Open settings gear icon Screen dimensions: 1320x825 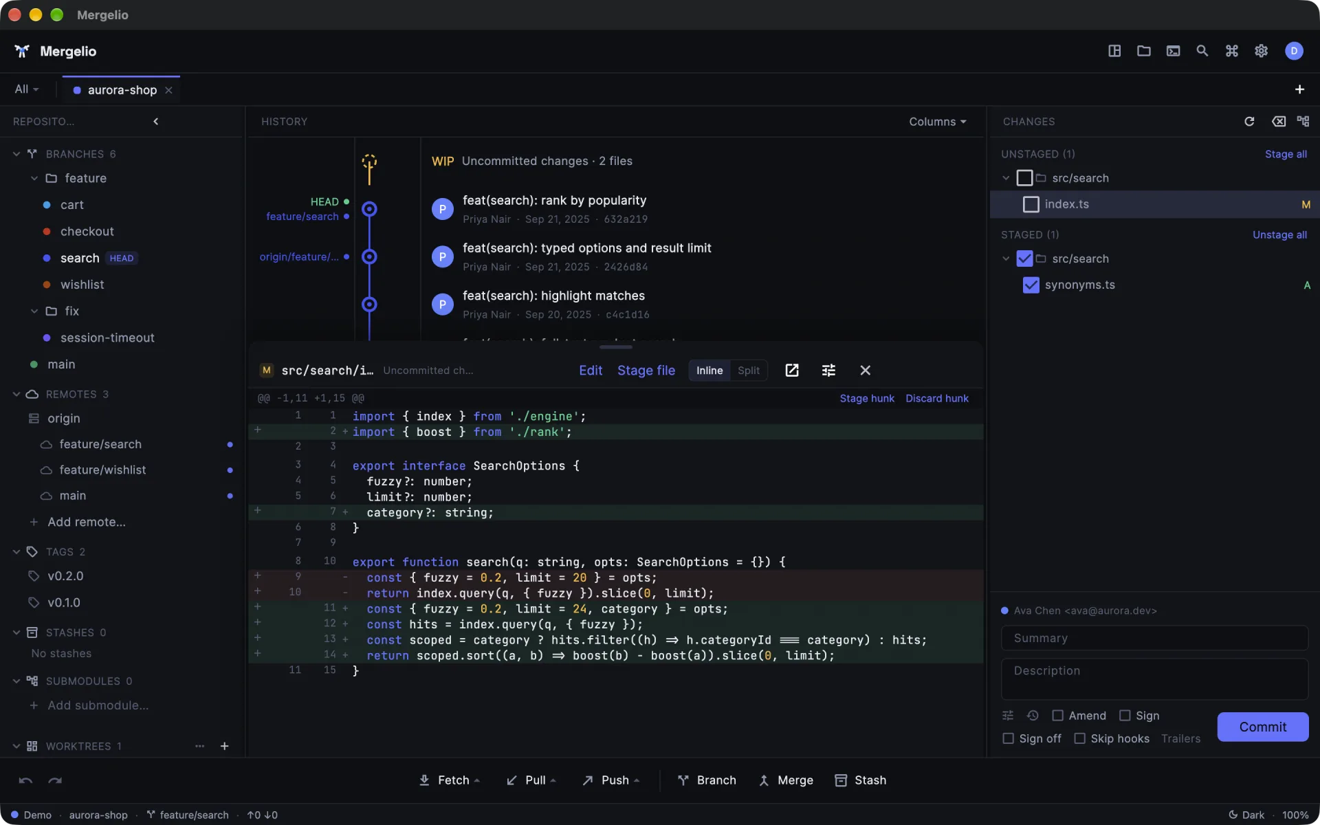point(1262,51)
